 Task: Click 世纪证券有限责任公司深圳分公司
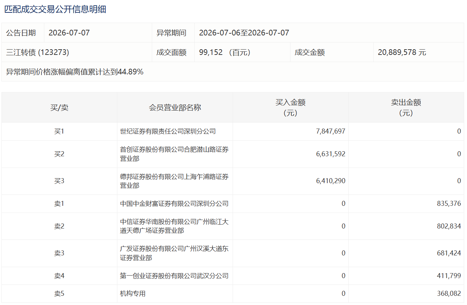tap(168, 131)
